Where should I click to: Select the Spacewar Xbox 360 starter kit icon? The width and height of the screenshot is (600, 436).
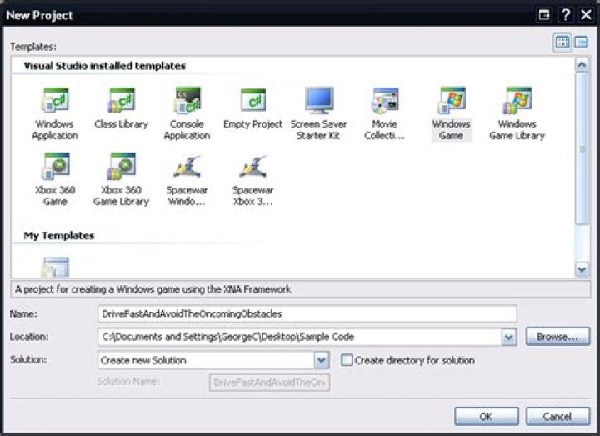(253, 167)
